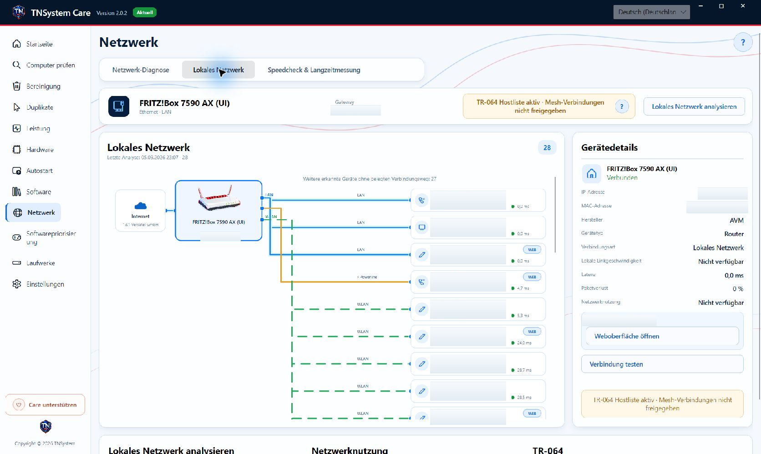761x454 pixels.
Task: Click WEB badge on third LAN device
Action: click(532, 250)
